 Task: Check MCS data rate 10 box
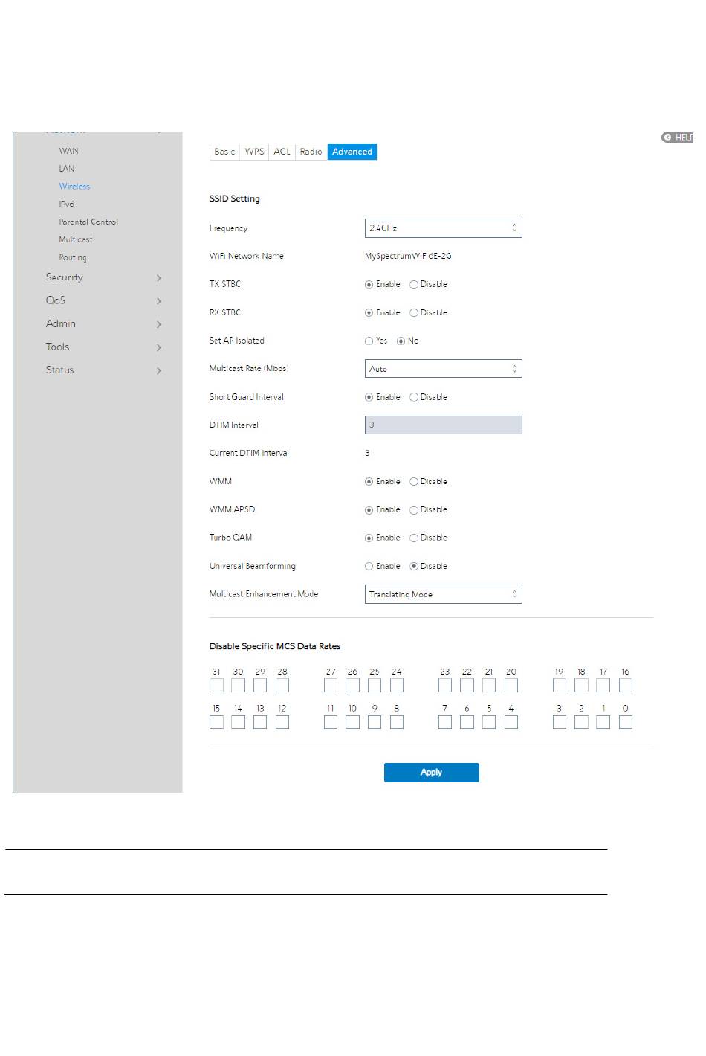click(x=352, y=721)
